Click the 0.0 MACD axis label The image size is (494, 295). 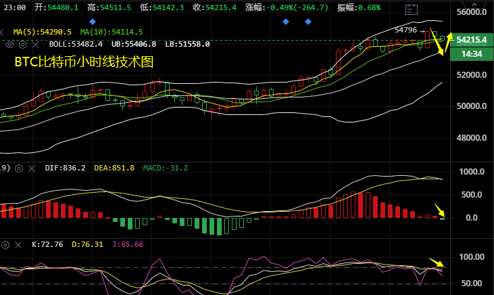point(472,218)
